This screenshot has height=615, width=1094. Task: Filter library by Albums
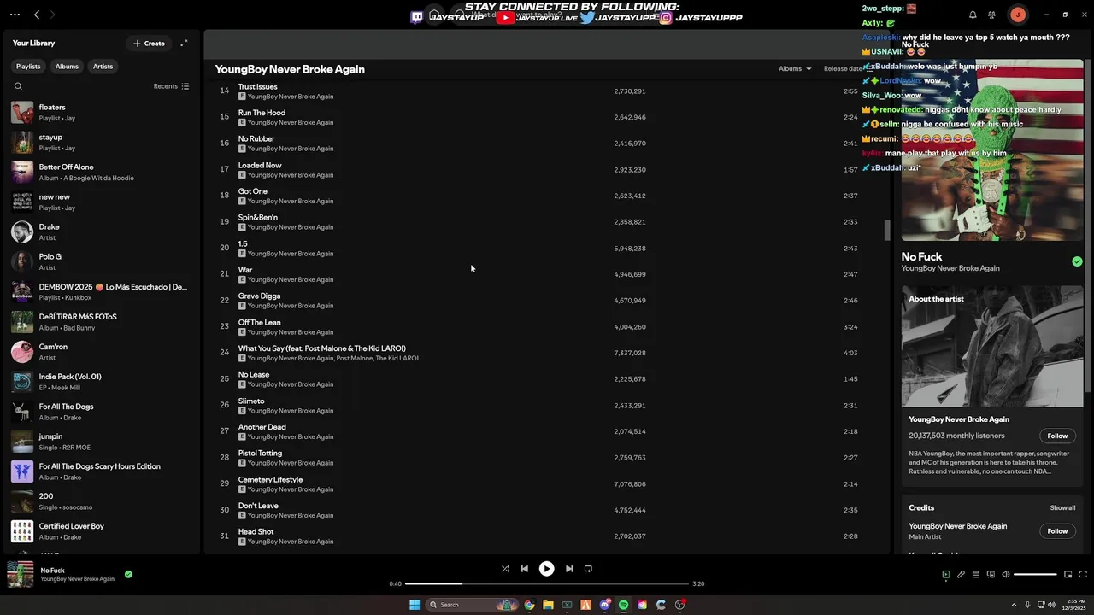[67, 67]
